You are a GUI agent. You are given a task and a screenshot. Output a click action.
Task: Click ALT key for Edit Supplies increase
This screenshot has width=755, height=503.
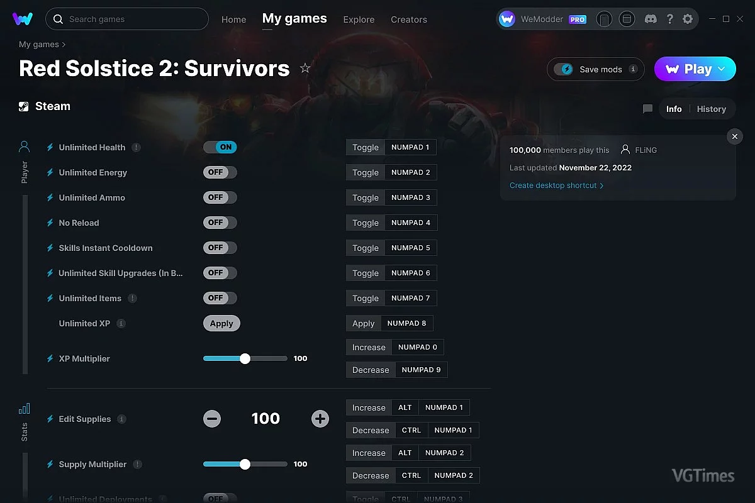pos(405,407)
